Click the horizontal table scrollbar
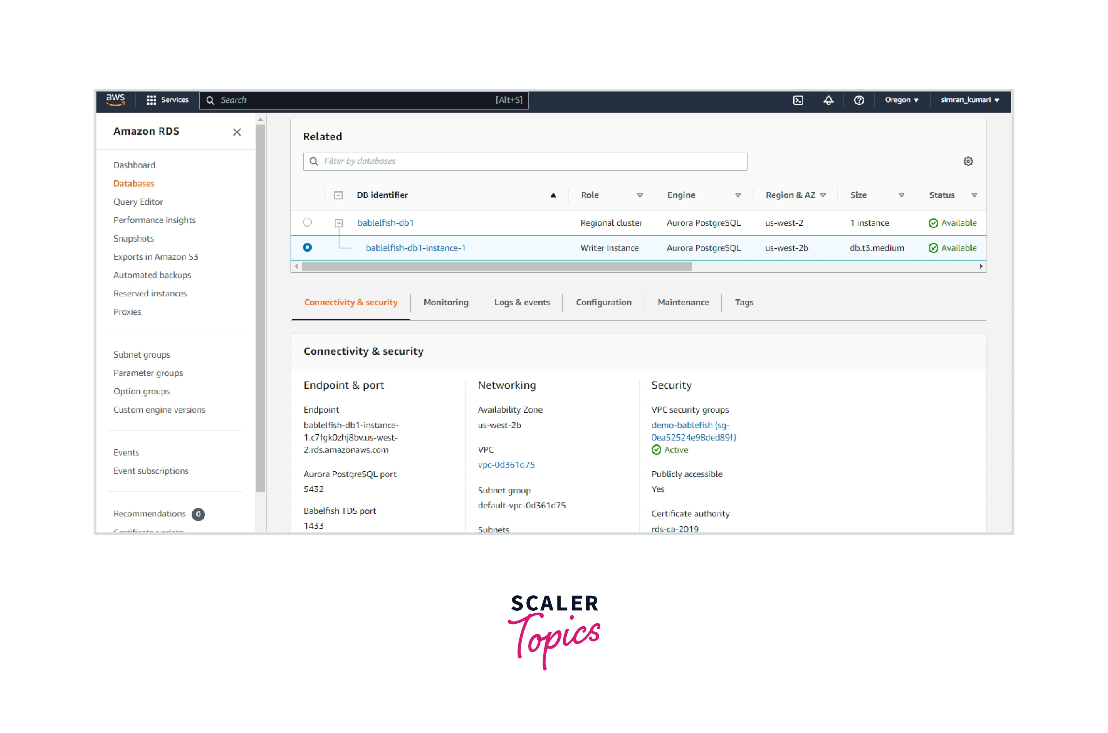Viewport: 1108px width, 733px height. coord(497,266)
